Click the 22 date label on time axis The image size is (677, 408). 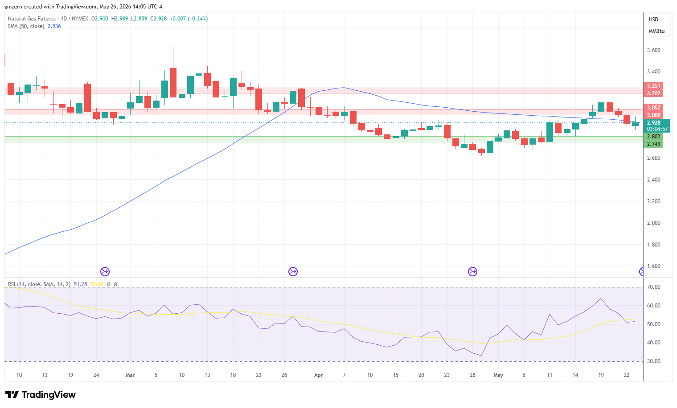click(627, 375)
